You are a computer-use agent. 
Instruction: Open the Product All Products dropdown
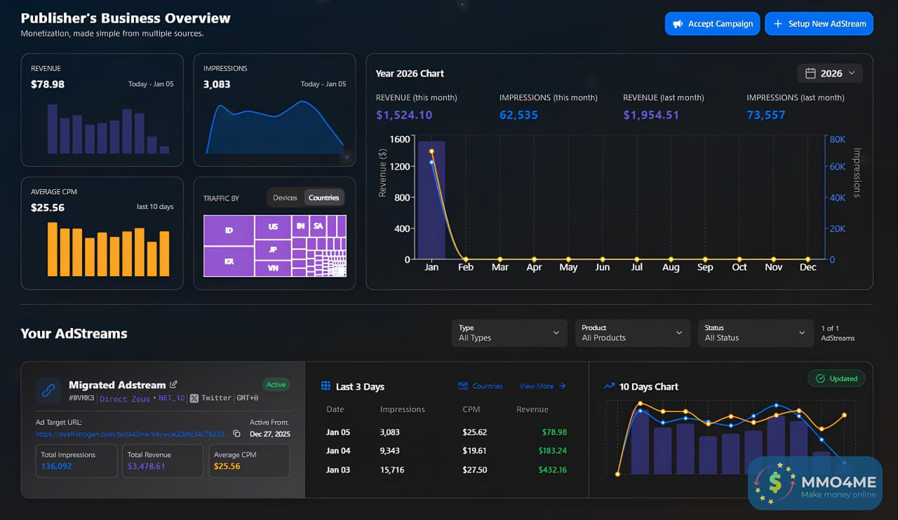[632, 333]
